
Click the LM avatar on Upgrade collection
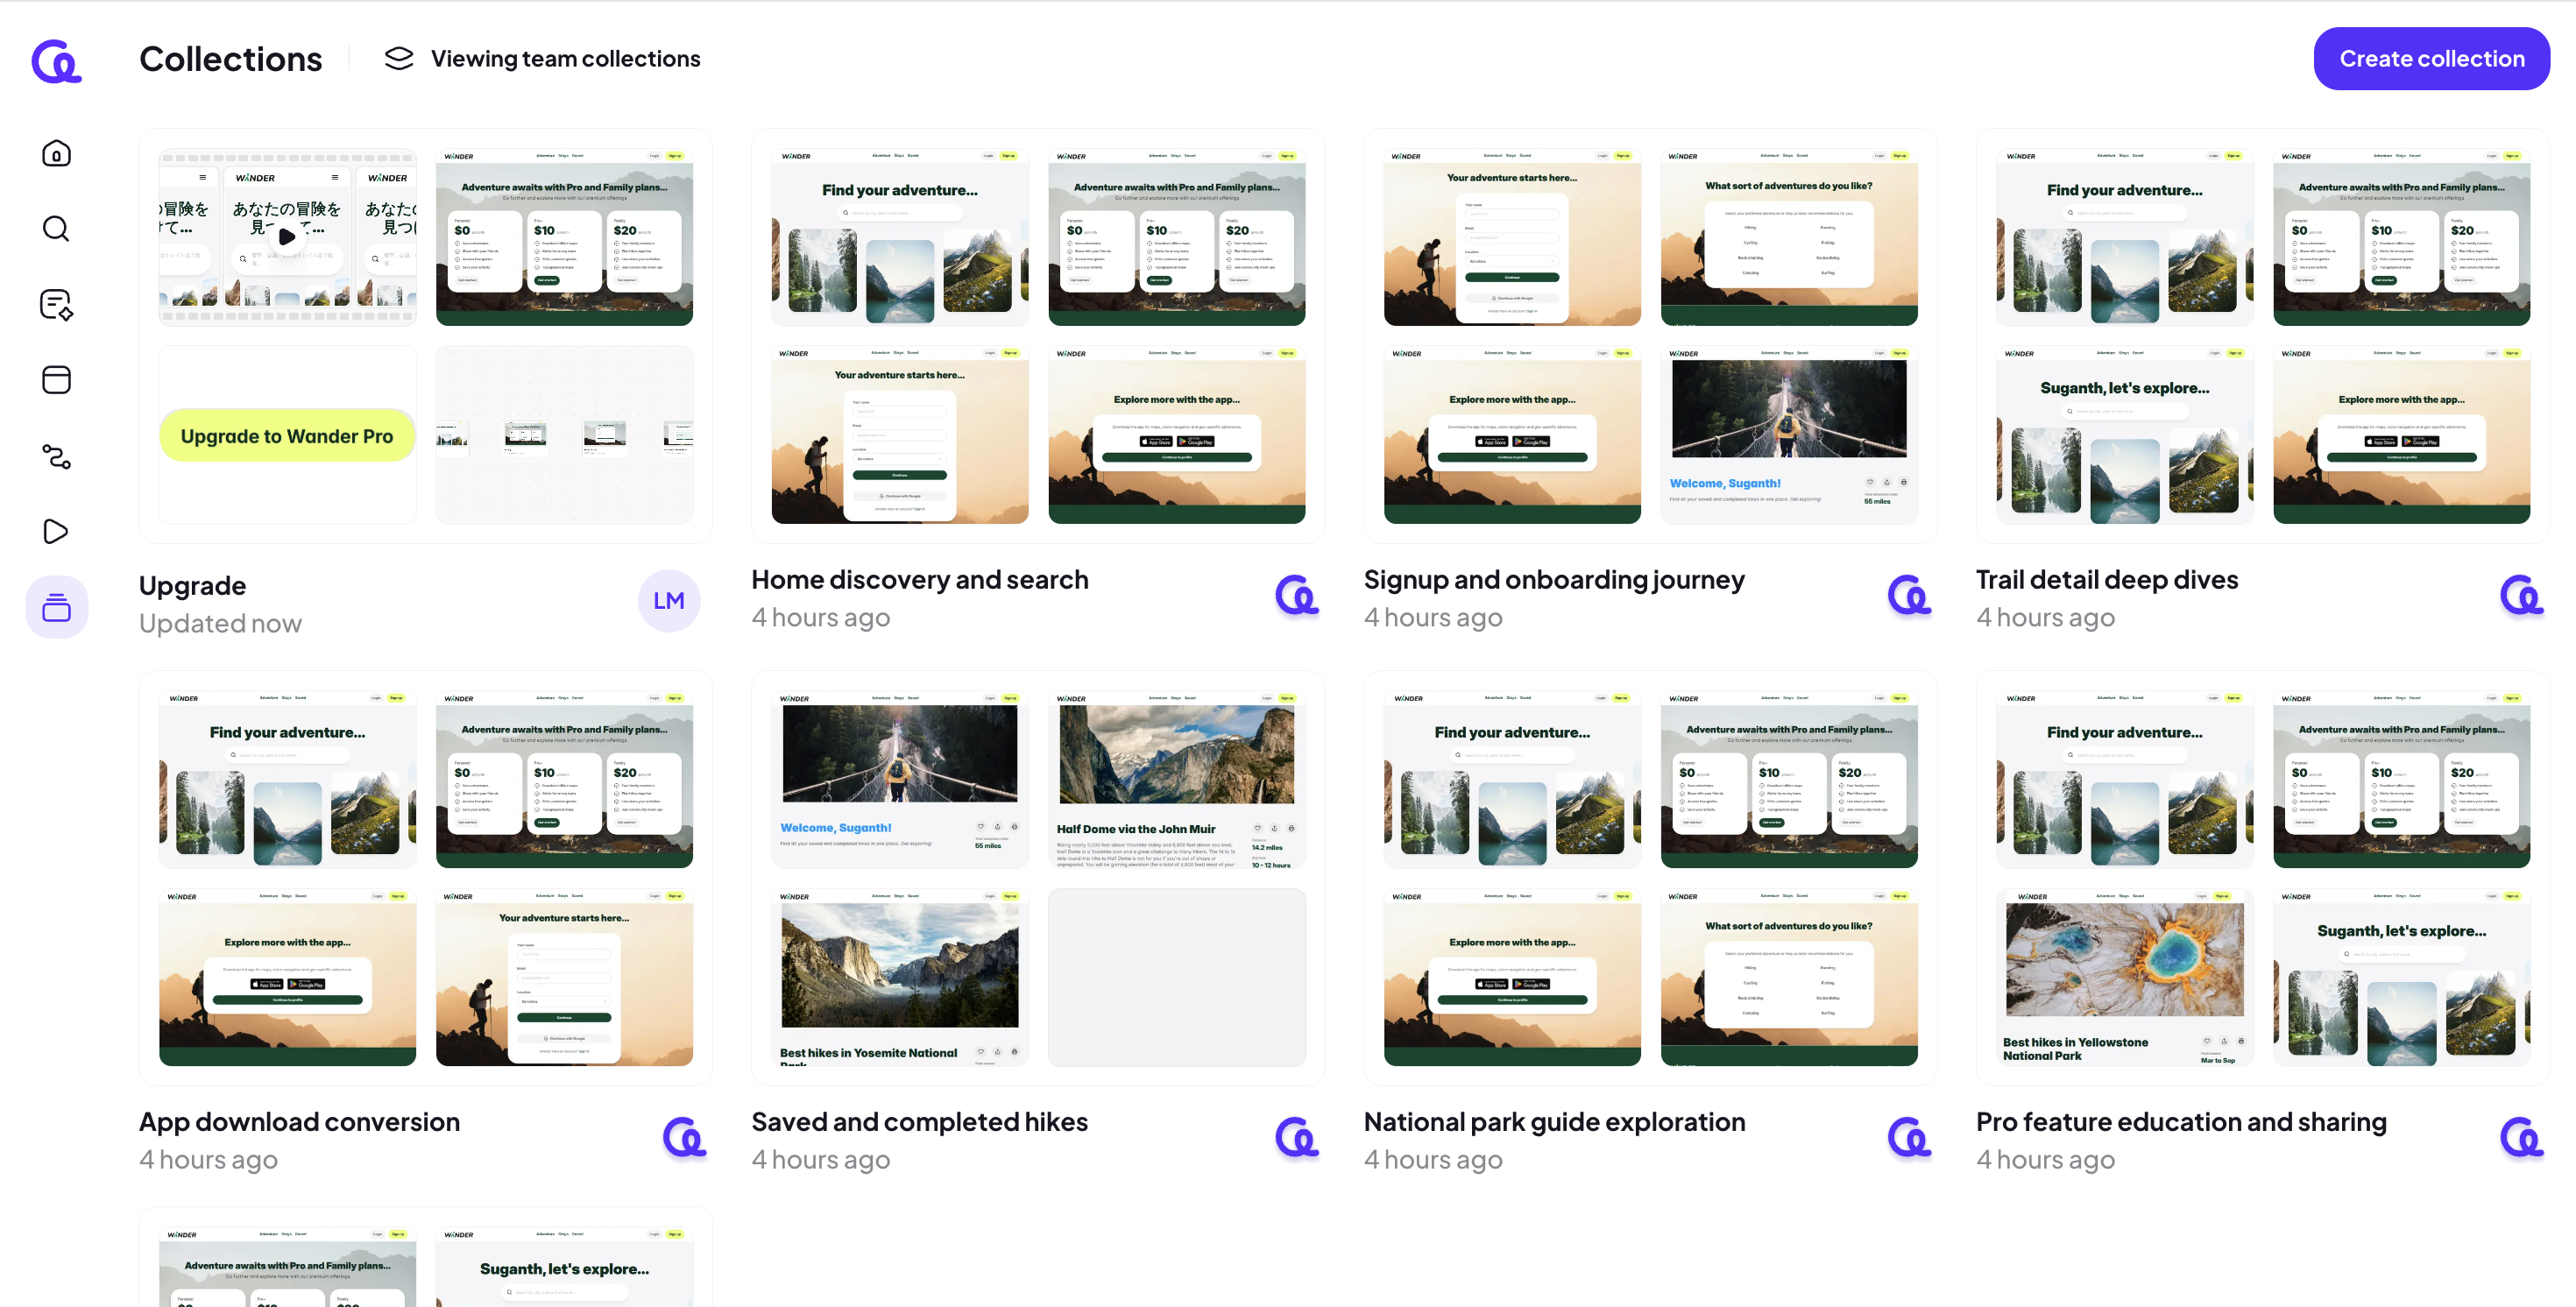[x=668, y=600]
